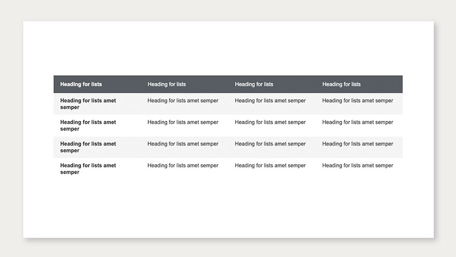The image size is (456, 257).
Task: Select second column cell in first body row
Action: click(183, 101)
